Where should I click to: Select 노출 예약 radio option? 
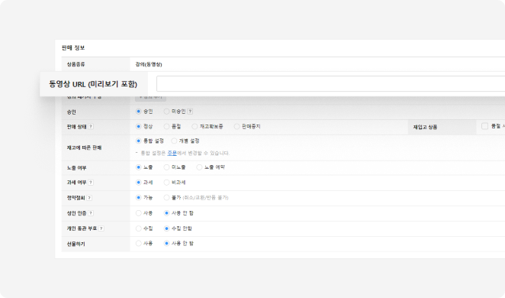pyautogui.click(x=199, y=167)
